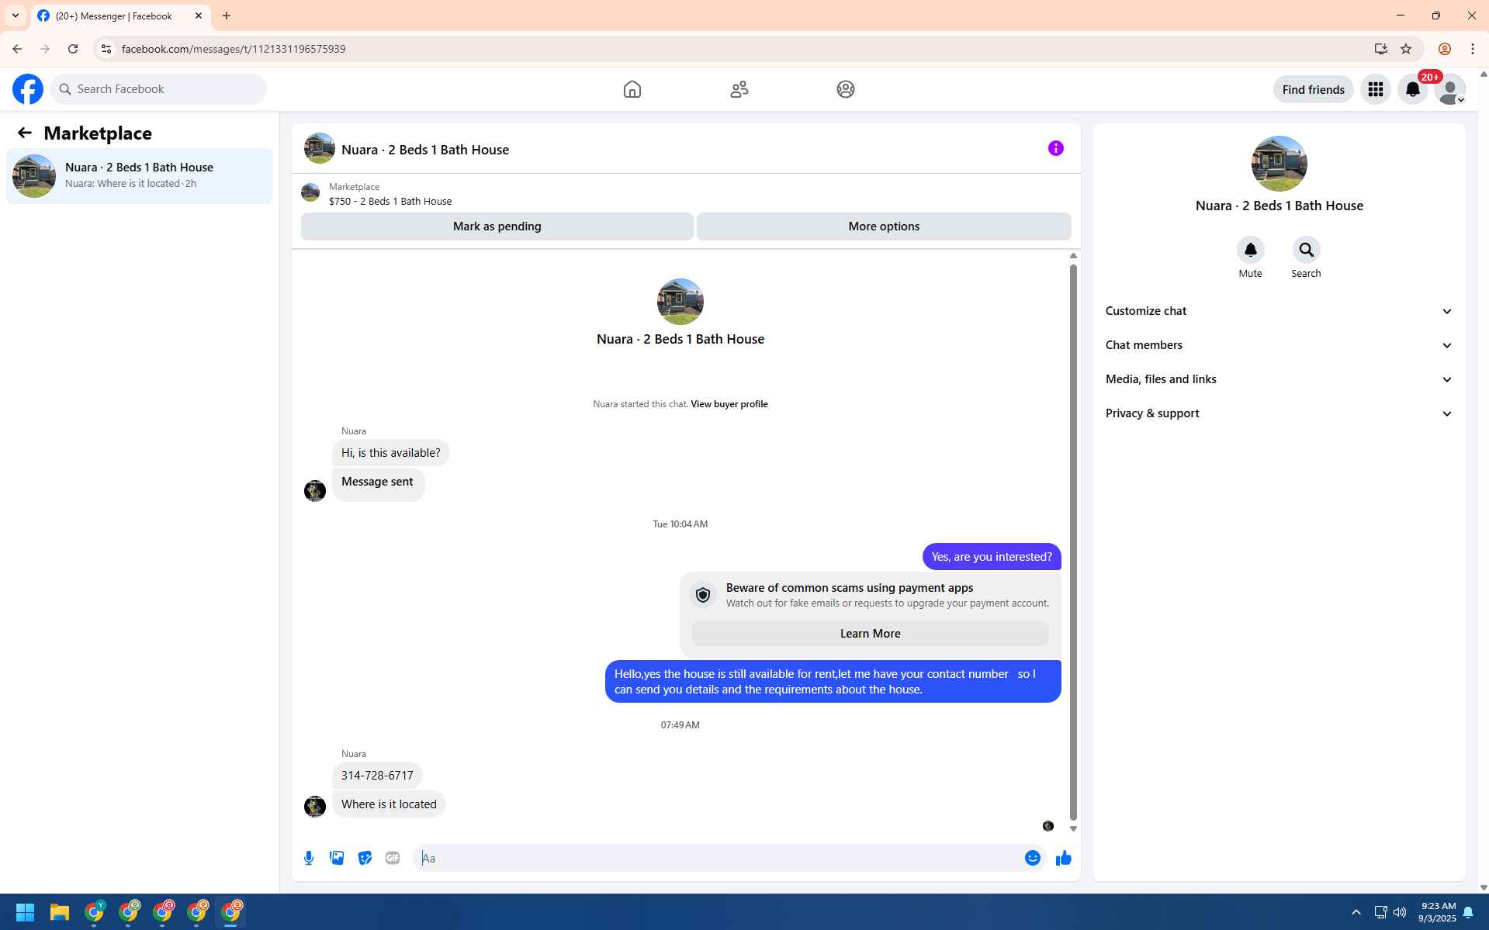Viewport: 1489px width, 930px height.
Task: Open View buyer profile link
Action: tap(729, 404)
